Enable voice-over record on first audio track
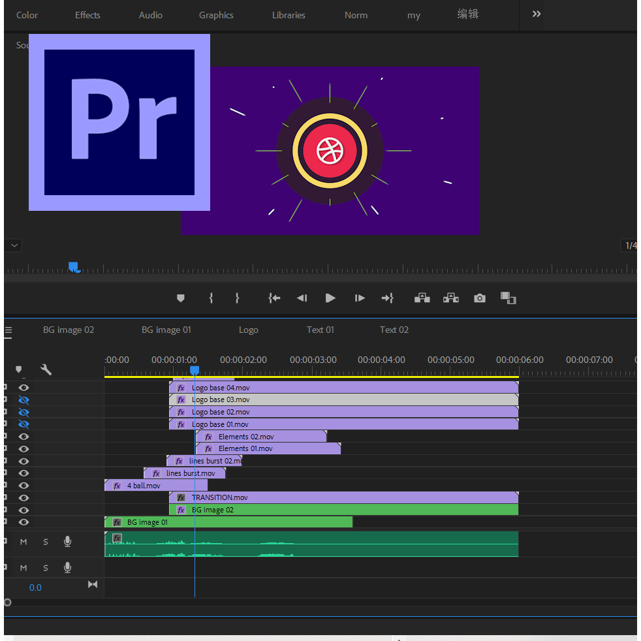This screenshot has height=641, width=641. point(67,542)
